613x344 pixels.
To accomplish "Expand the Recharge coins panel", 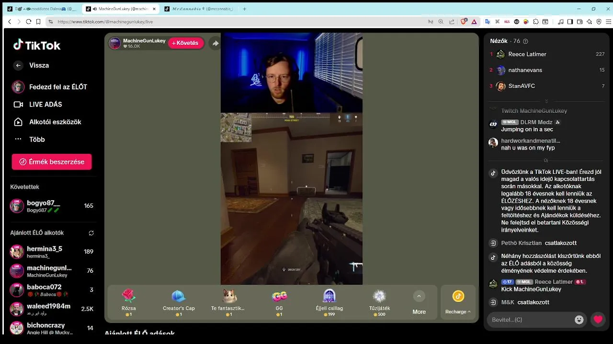I will pyautogui.click(x=458, y=302).
